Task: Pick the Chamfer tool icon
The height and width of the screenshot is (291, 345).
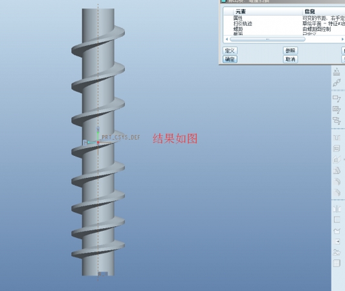Action: pos(337,193)
